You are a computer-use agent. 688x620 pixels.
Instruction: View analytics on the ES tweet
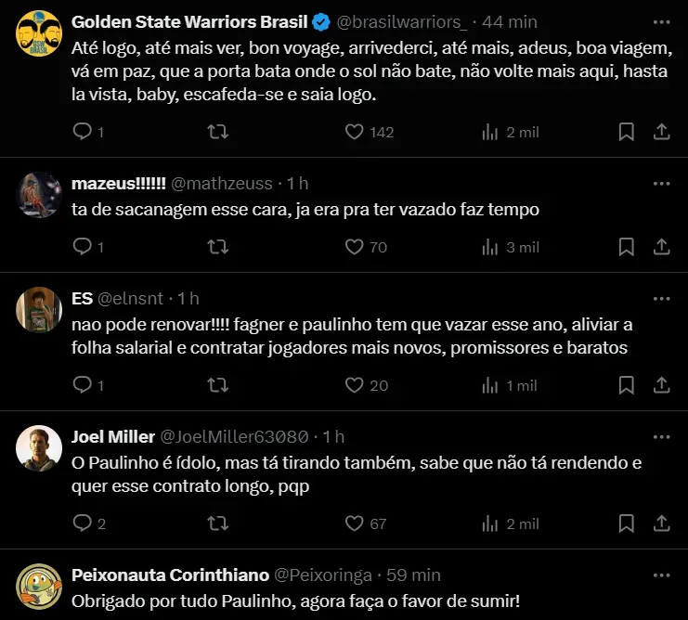[490, 385]
